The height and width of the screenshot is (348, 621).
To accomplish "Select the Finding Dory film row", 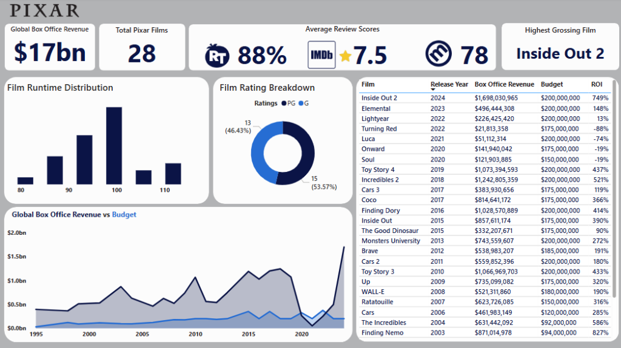I will pos(485,211).
